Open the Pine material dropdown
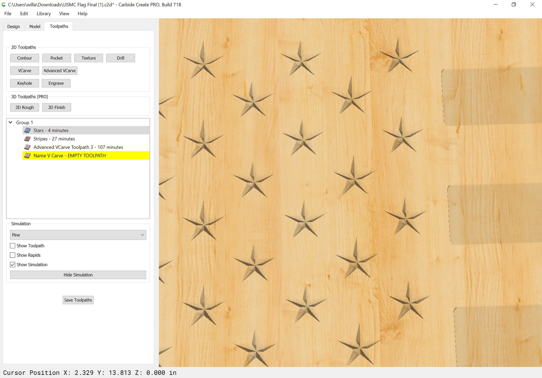This screenshot has width=542, height=378. (78, 235)
